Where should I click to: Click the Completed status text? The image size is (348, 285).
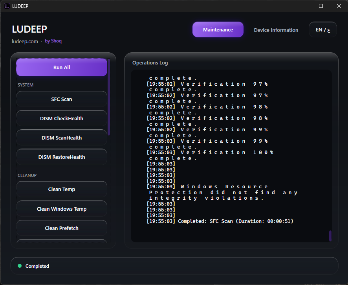(x=37, y=266)
